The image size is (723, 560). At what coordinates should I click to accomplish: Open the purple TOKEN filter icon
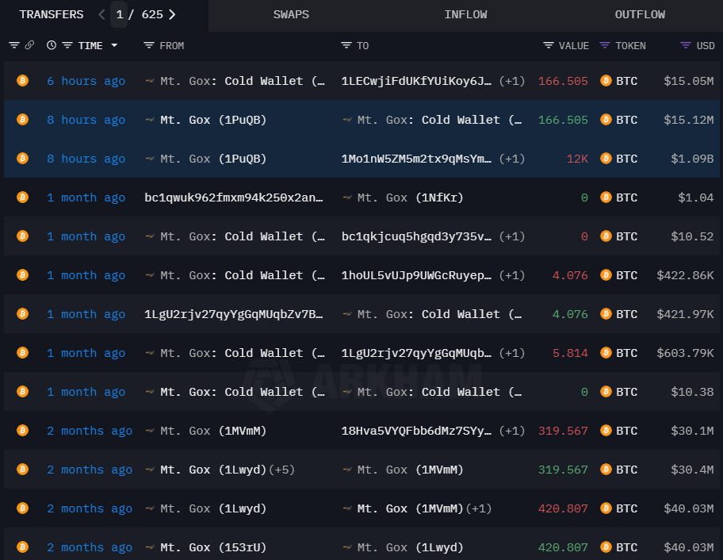605,45
